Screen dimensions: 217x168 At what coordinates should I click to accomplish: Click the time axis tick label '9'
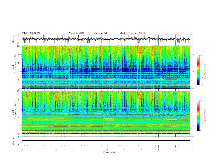pos(175,150)
